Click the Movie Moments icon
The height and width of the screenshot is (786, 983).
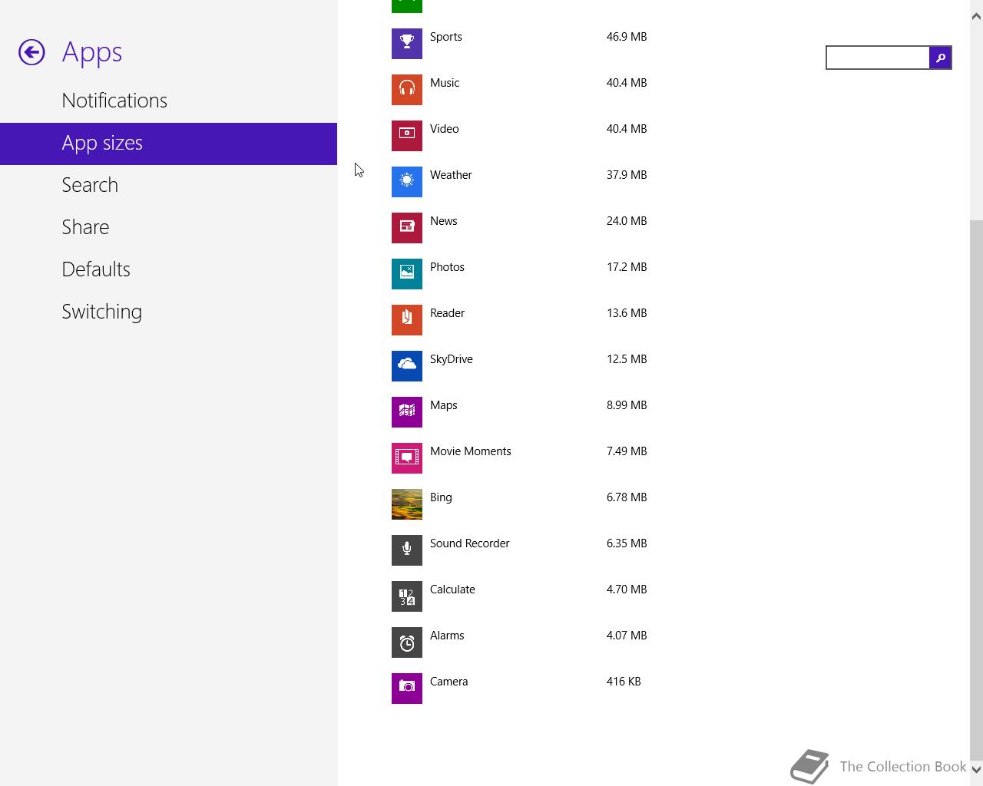(x=407, y=458)
